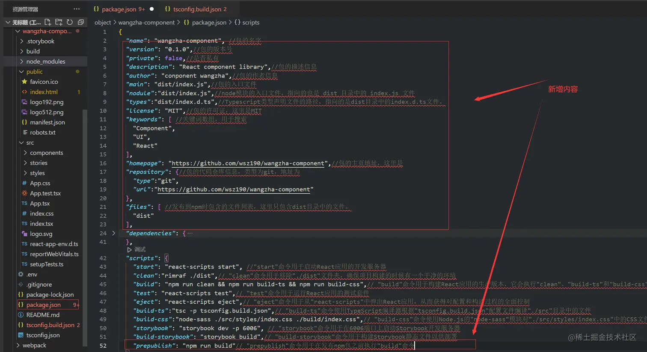Click the "name" key on line 2
647x352 pixels.
coord(137,41)
